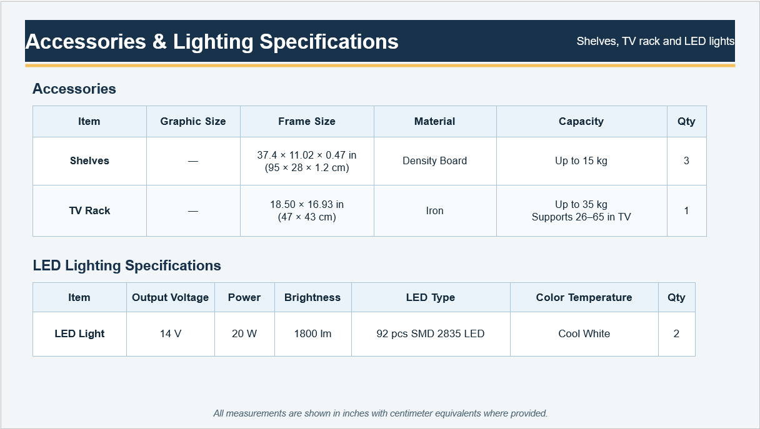760x429 pixels.
Task: Click the Output Voltage column header
Action: [x=171, y=297]
